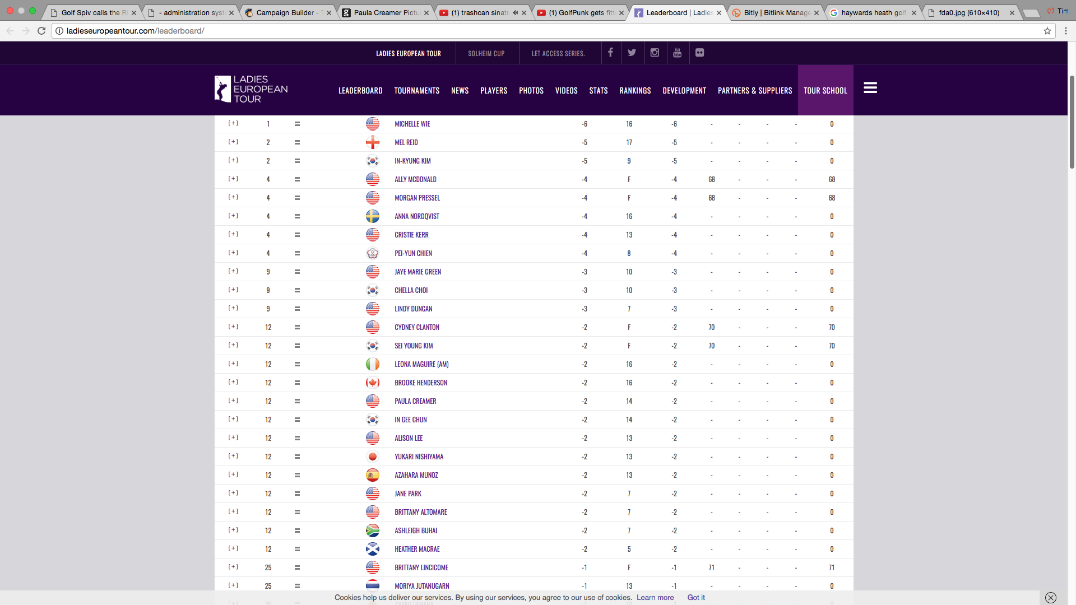Open the Twitter icon in top bar

(x=632, y=53)
